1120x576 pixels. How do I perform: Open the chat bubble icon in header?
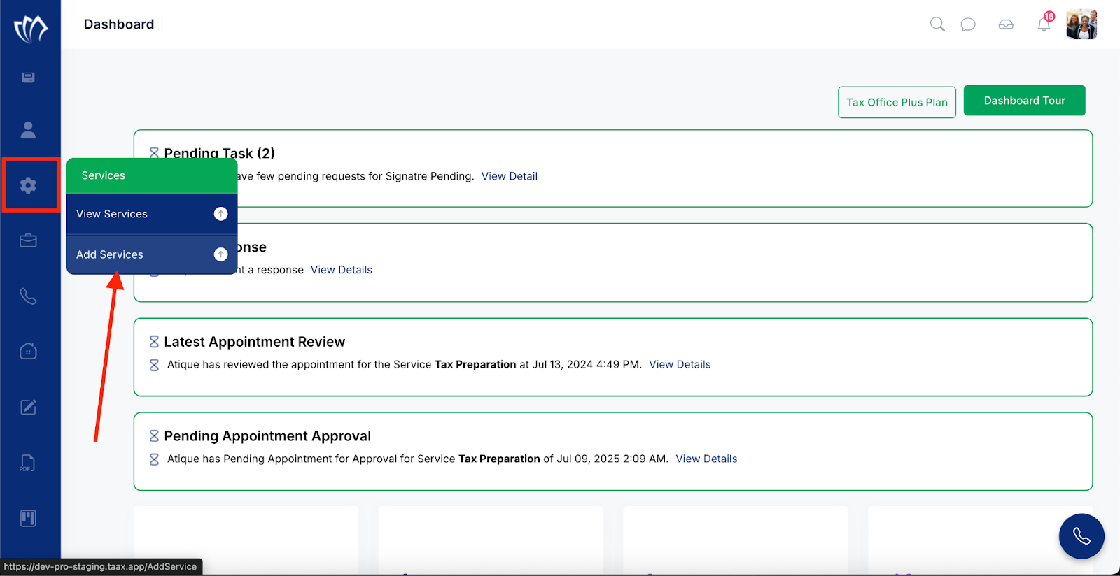pyautogui.click(x=968, y=25)
